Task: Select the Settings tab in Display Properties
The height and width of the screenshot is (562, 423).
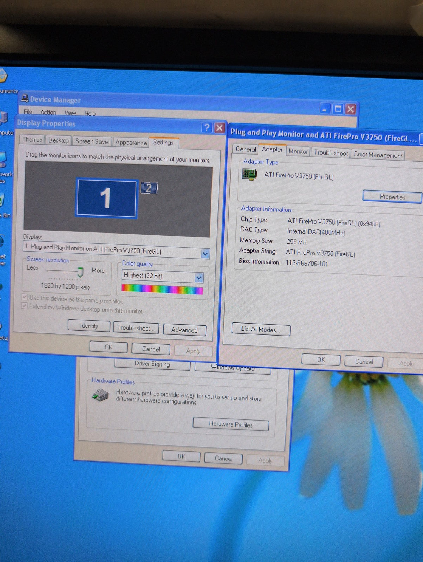Action: 164,143
